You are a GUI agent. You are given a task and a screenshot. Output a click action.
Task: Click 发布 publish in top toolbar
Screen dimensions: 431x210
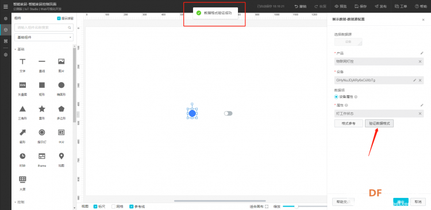tap(380, 6)
